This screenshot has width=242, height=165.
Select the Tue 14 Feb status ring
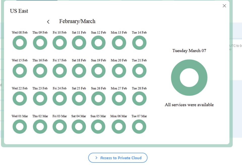pos(139,43)
